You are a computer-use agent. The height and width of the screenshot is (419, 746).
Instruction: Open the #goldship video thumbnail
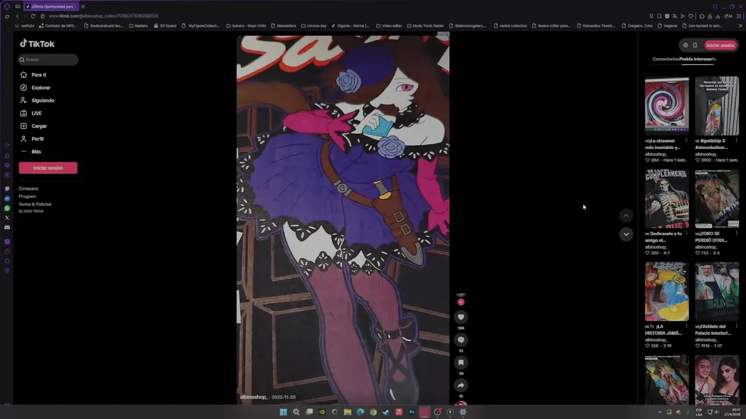pyautogui.click(x=717, y=105)
